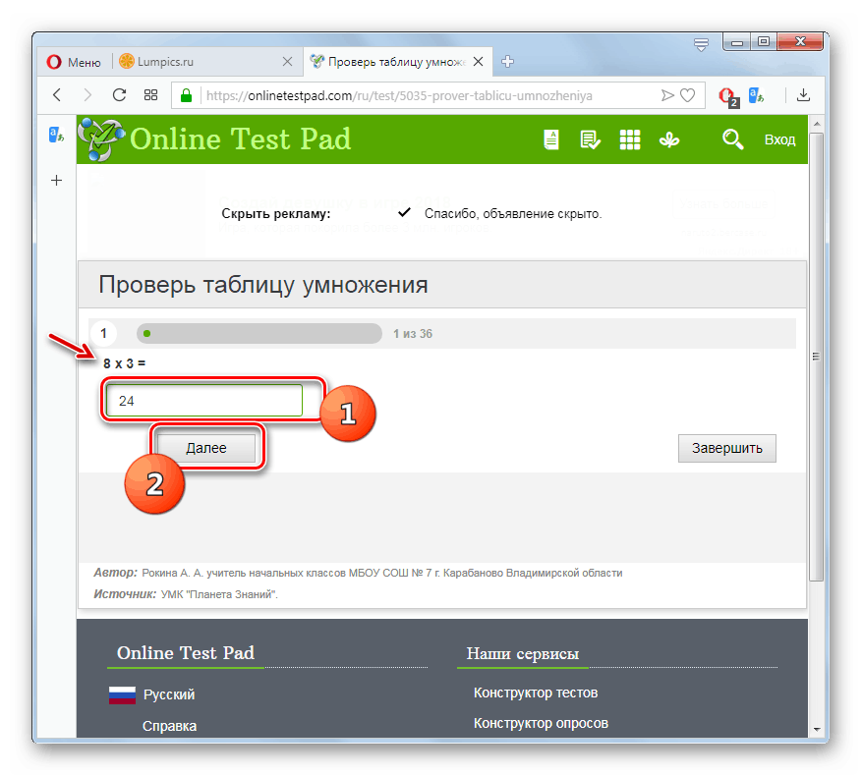
Task: Close the Lumpics.ru tab
Action: pos(287,62)
